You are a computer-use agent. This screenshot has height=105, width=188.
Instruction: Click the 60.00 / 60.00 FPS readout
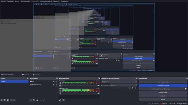[x=182, y=104]
